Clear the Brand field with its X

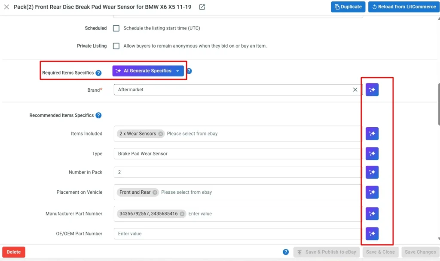(355, 90)
